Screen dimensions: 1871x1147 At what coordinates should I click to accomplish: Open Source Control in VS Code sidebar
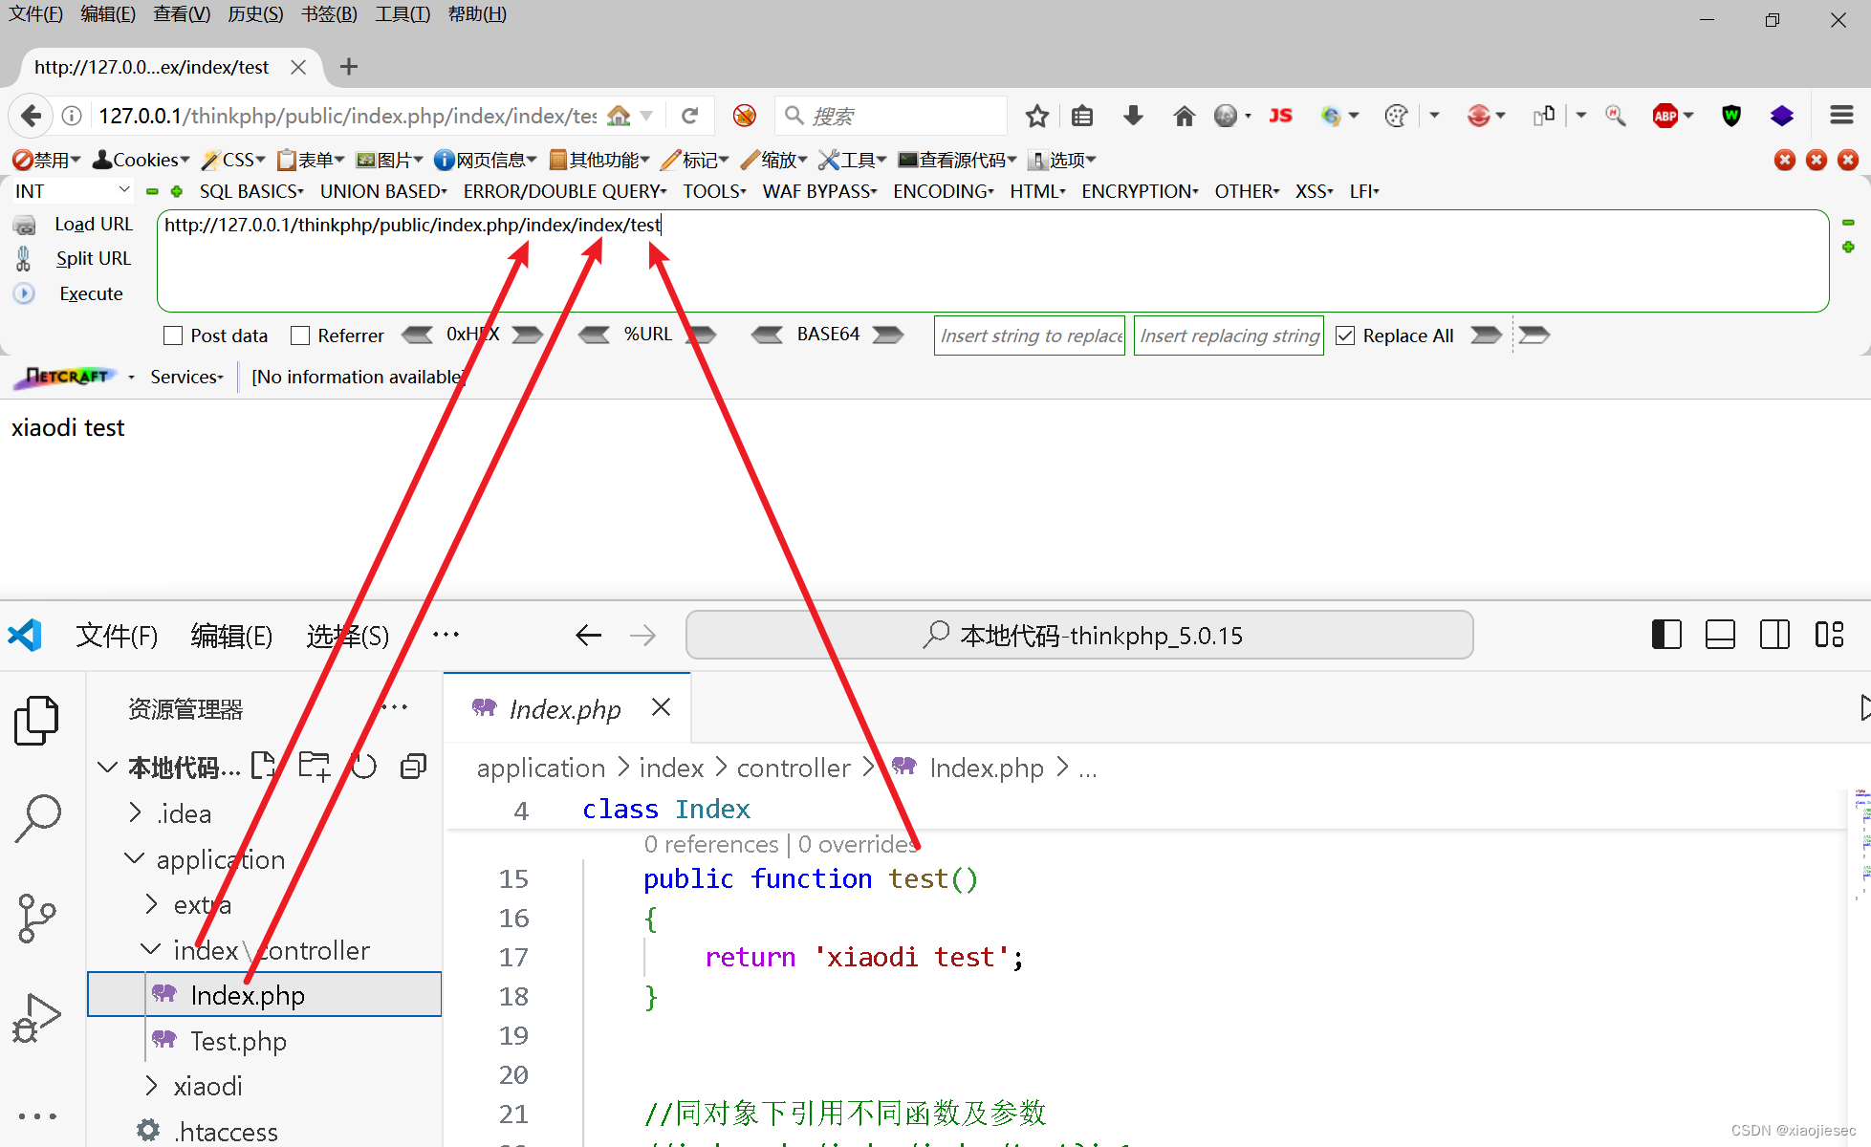[x=36, y=918]
